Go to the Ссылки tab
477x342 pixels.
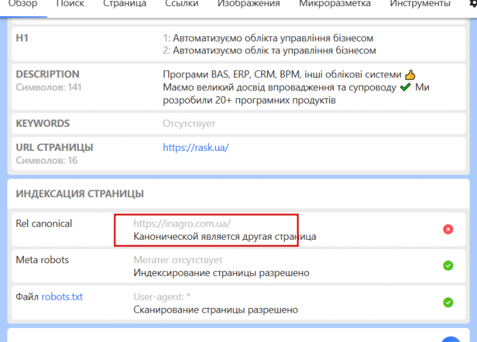coord(181,4)
